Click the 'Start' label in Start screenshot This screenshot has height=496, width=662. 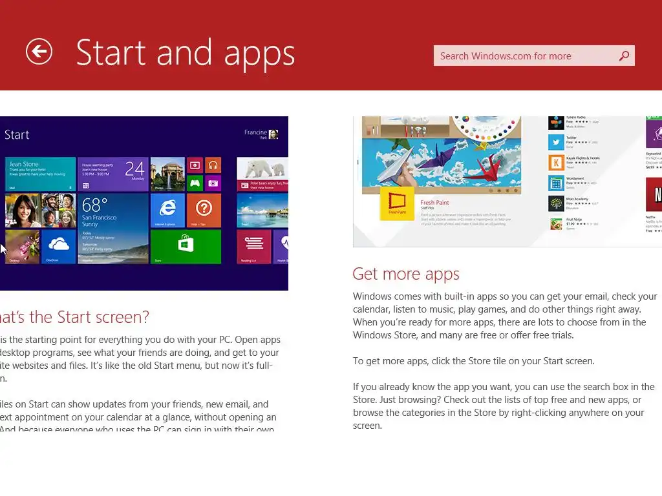[17, 135]
